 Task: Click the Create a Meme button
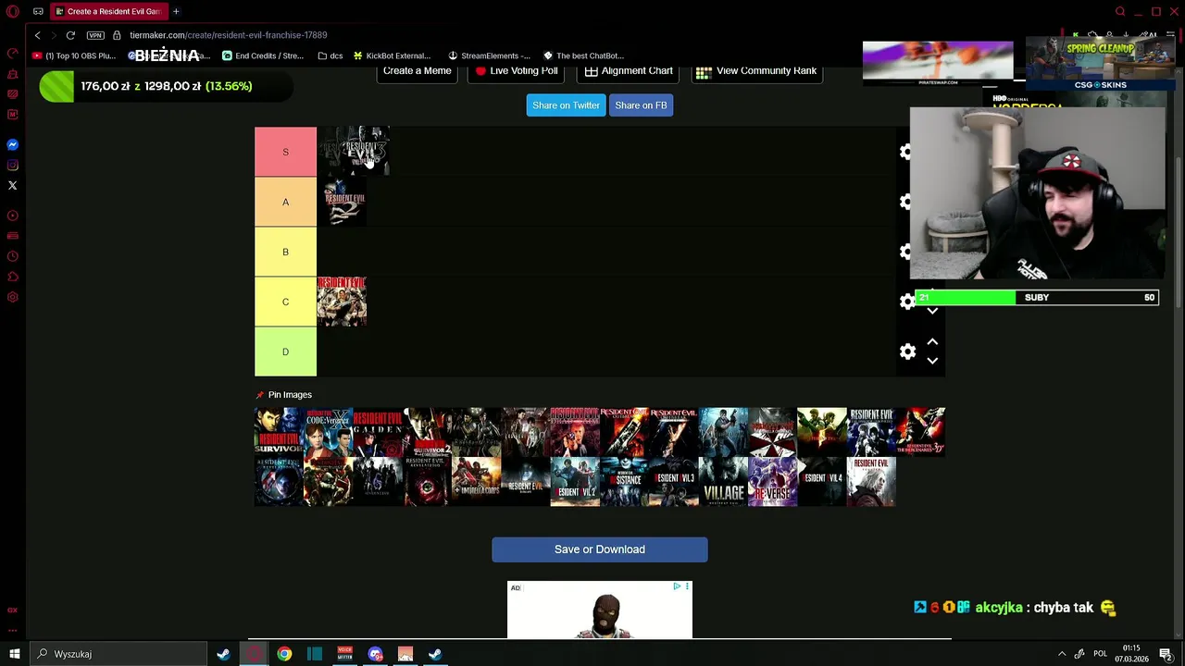(x=417, y=72)
